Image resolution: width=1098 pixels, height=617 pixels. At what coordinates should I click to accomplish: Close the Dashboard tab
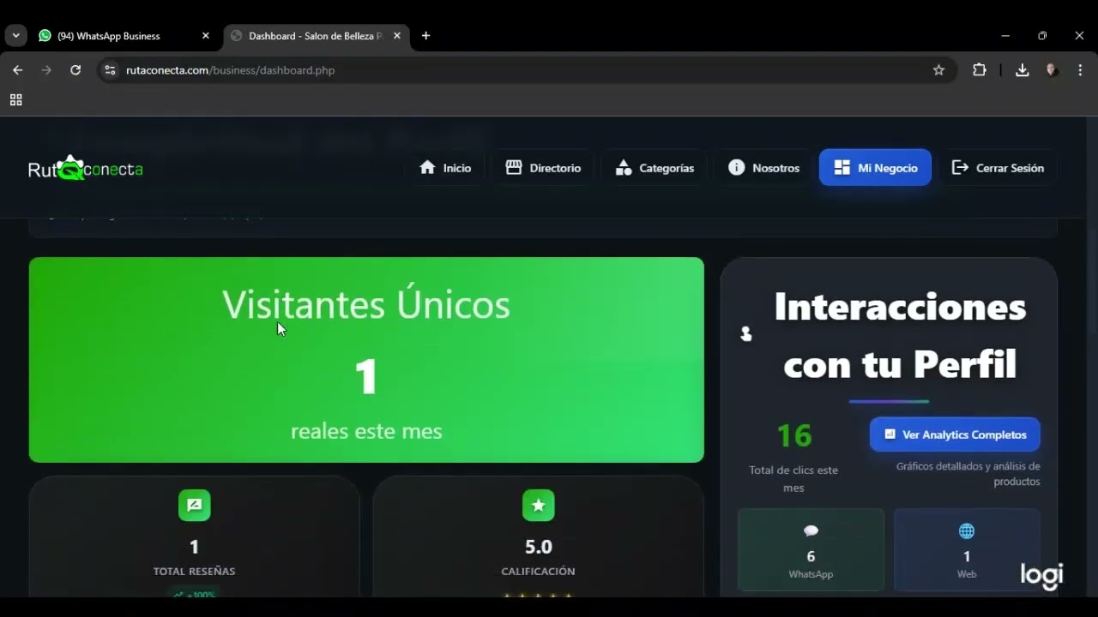click(396, 36)
